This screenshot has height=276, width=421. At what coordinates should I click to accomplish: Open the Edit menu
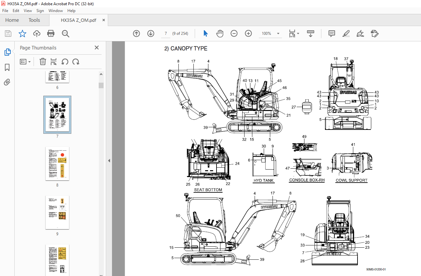[x=16, y=11]
